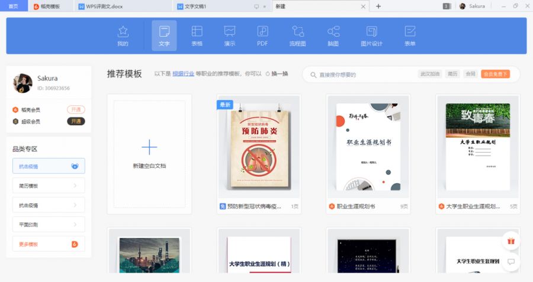Click the 合同 search tag

tap(470, 74)
